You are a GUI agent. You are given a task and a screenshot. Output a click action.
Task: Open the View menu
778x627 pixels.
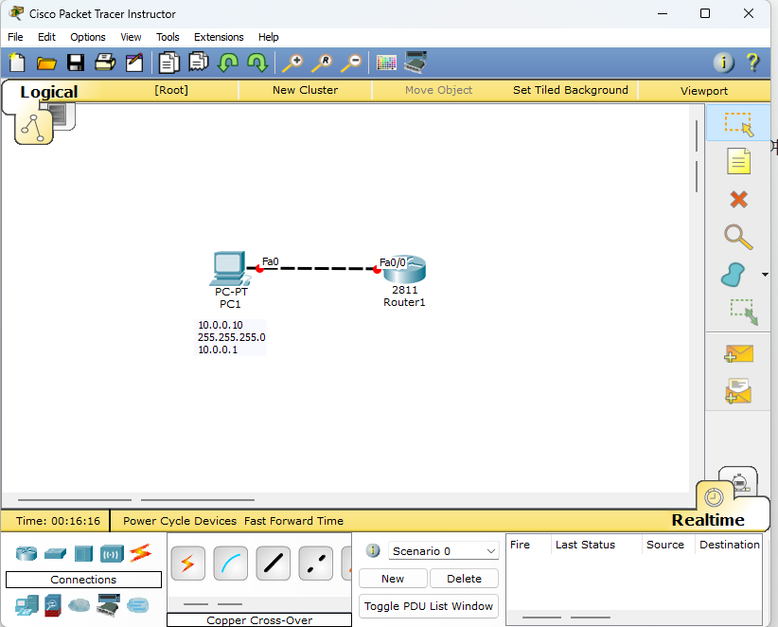click(131, 37)
